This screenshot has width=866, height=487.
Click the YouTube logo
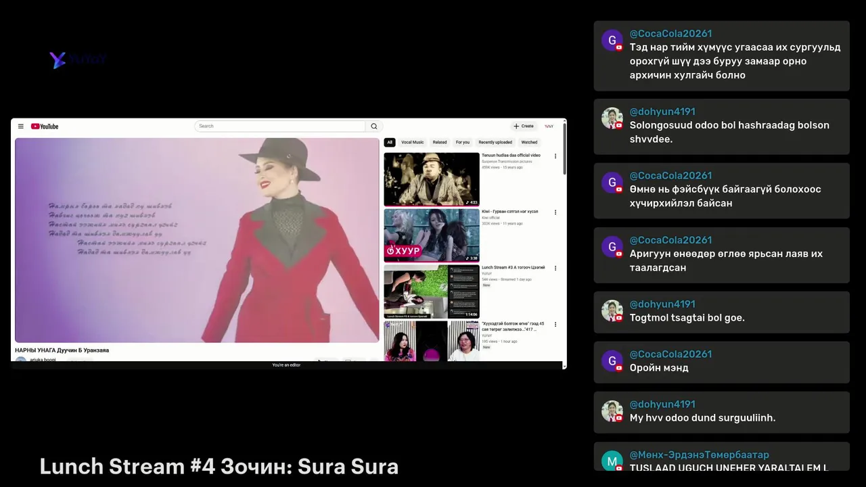coord(45,126)
